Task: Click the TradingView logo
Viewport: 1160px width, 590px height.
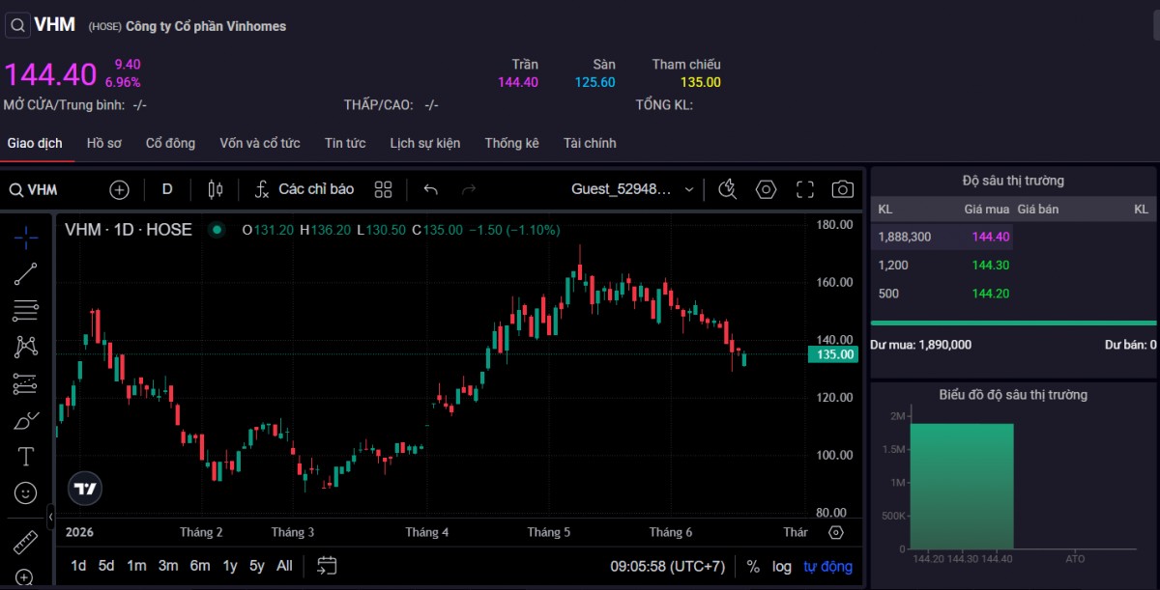Action: coord(85,489)
